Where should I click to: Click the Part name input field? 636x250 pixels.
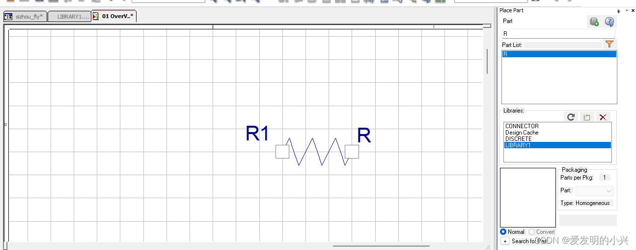pyautogui.click(x=558, y=34)
